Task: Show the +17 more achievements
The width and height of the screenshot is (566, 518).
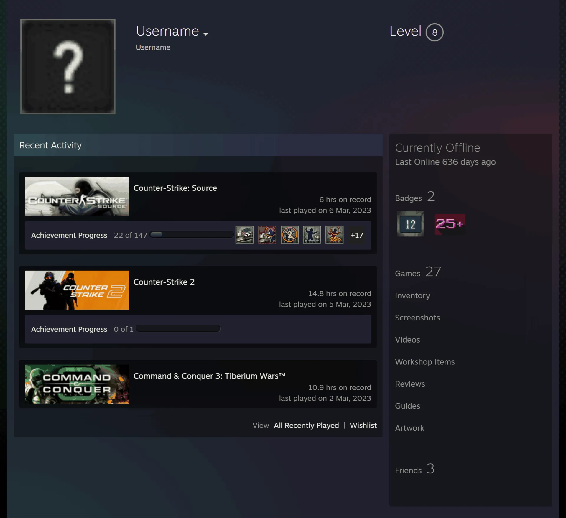Action: click(357, 235)
